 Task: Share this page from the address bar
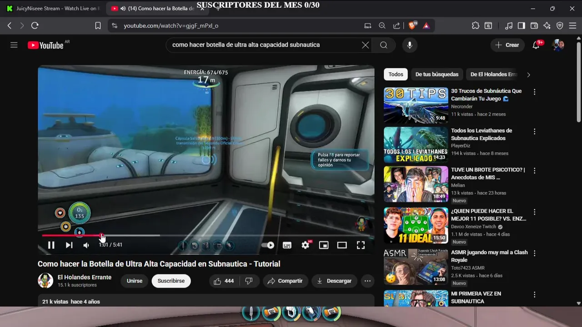[x=396, y=26]
